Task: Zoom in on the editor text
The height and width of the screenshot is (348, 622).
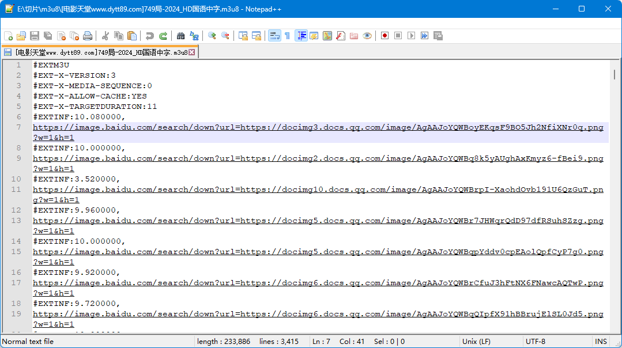Action: click(212, 36)
